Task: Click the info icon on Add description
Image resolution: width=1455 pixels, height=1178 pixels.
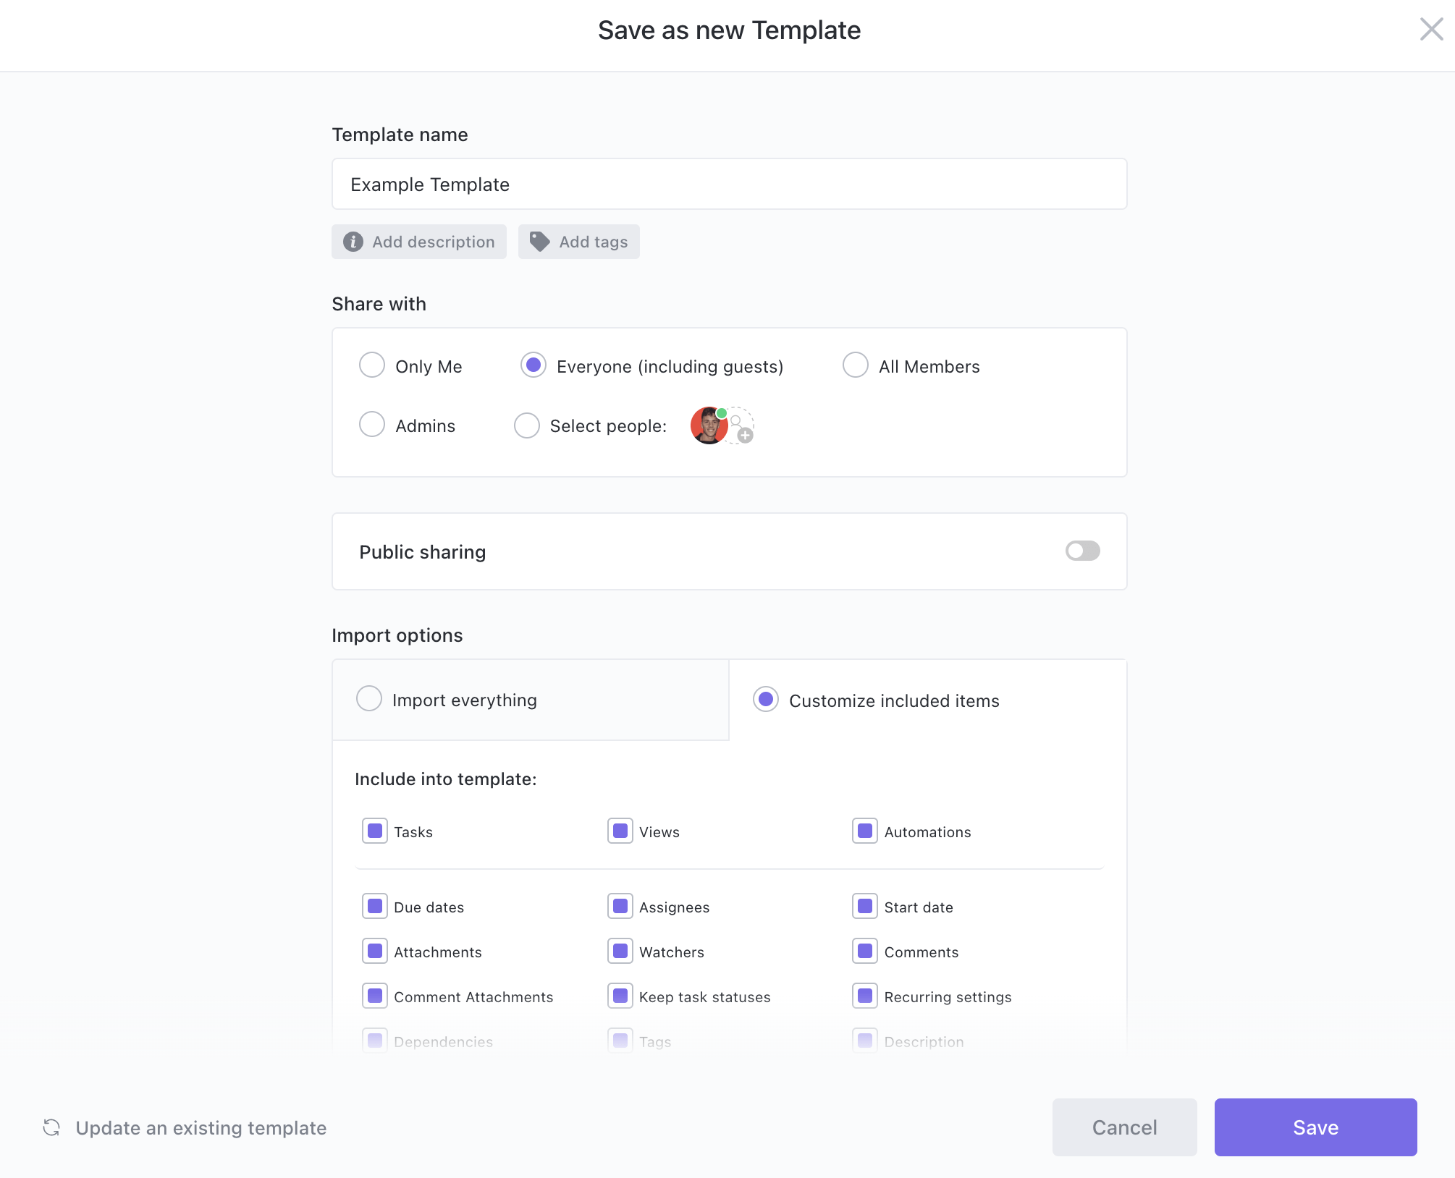Action: pyautogui.click(x=353, y=242)
